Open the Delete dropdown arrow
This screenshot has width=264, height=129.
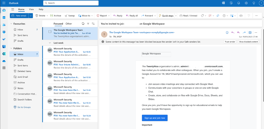47,16
